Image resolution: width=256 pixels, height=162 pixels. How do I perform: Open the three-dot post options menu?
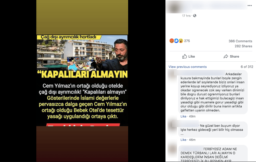(x=250, y=6)
